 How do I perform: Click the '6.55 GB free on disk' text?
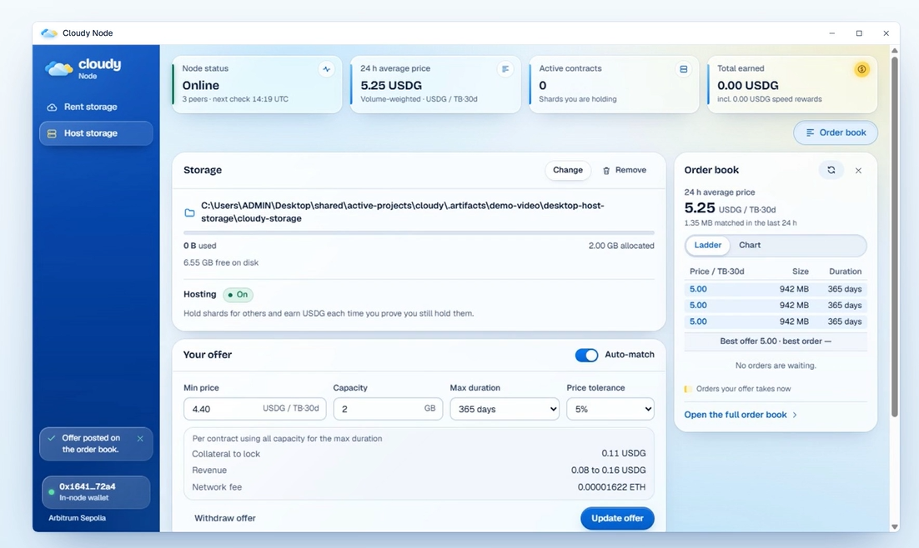[221, 263]
